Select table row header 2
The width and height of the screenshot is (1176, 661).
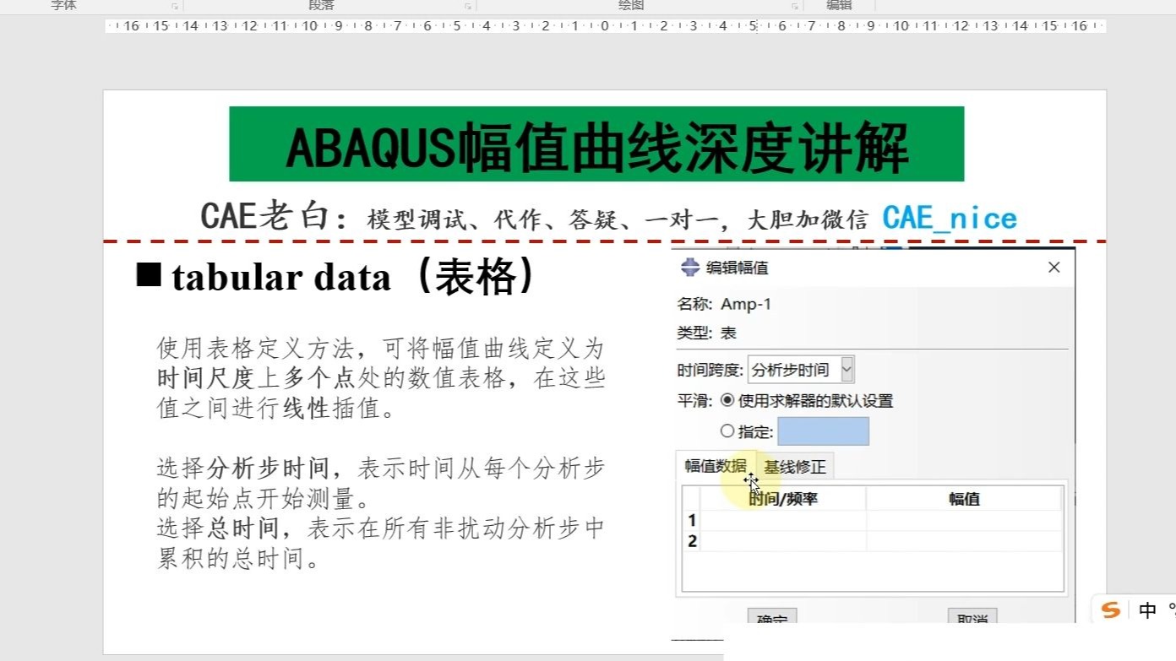coord(692,541)
